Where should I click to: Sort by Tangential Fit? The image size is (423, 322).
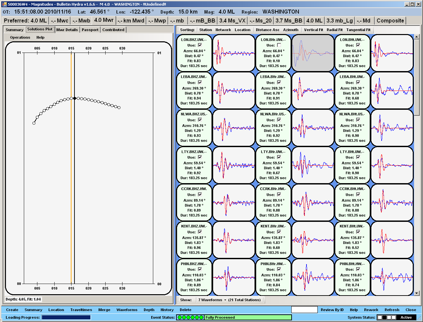pos(358,30)
